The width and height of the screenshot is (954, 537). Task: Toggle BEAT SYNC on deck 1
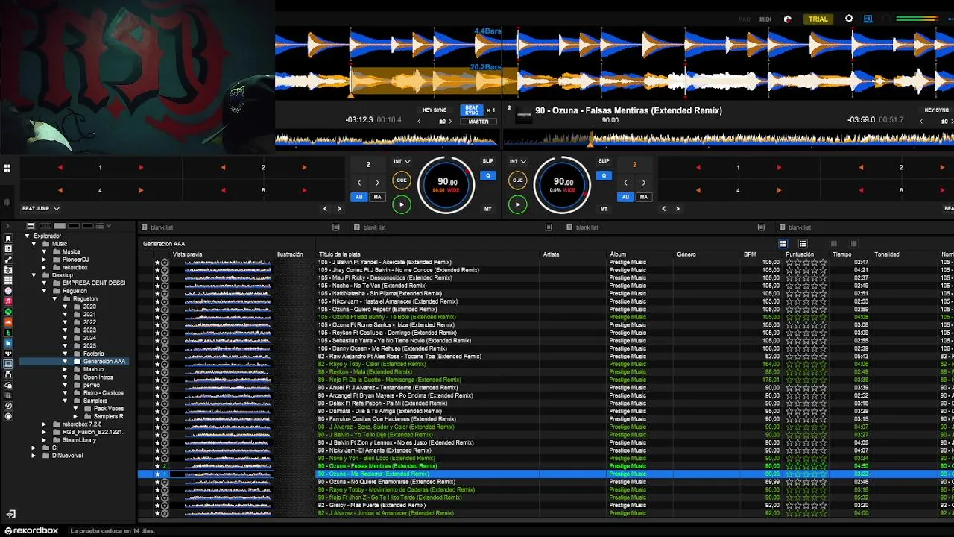pos(472,110)
